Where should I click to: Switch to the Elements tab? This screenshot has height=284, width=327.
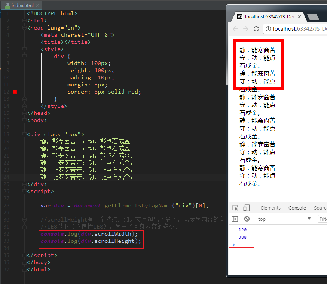(x=271, y=208)
